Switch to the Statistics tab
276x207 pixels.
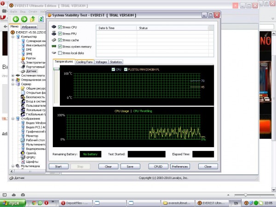(115, 62)
